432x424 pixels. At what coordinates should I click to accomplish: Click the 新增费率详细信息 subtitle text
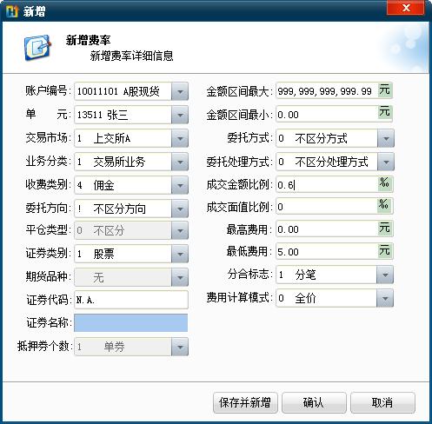click(x=131, y=56)
